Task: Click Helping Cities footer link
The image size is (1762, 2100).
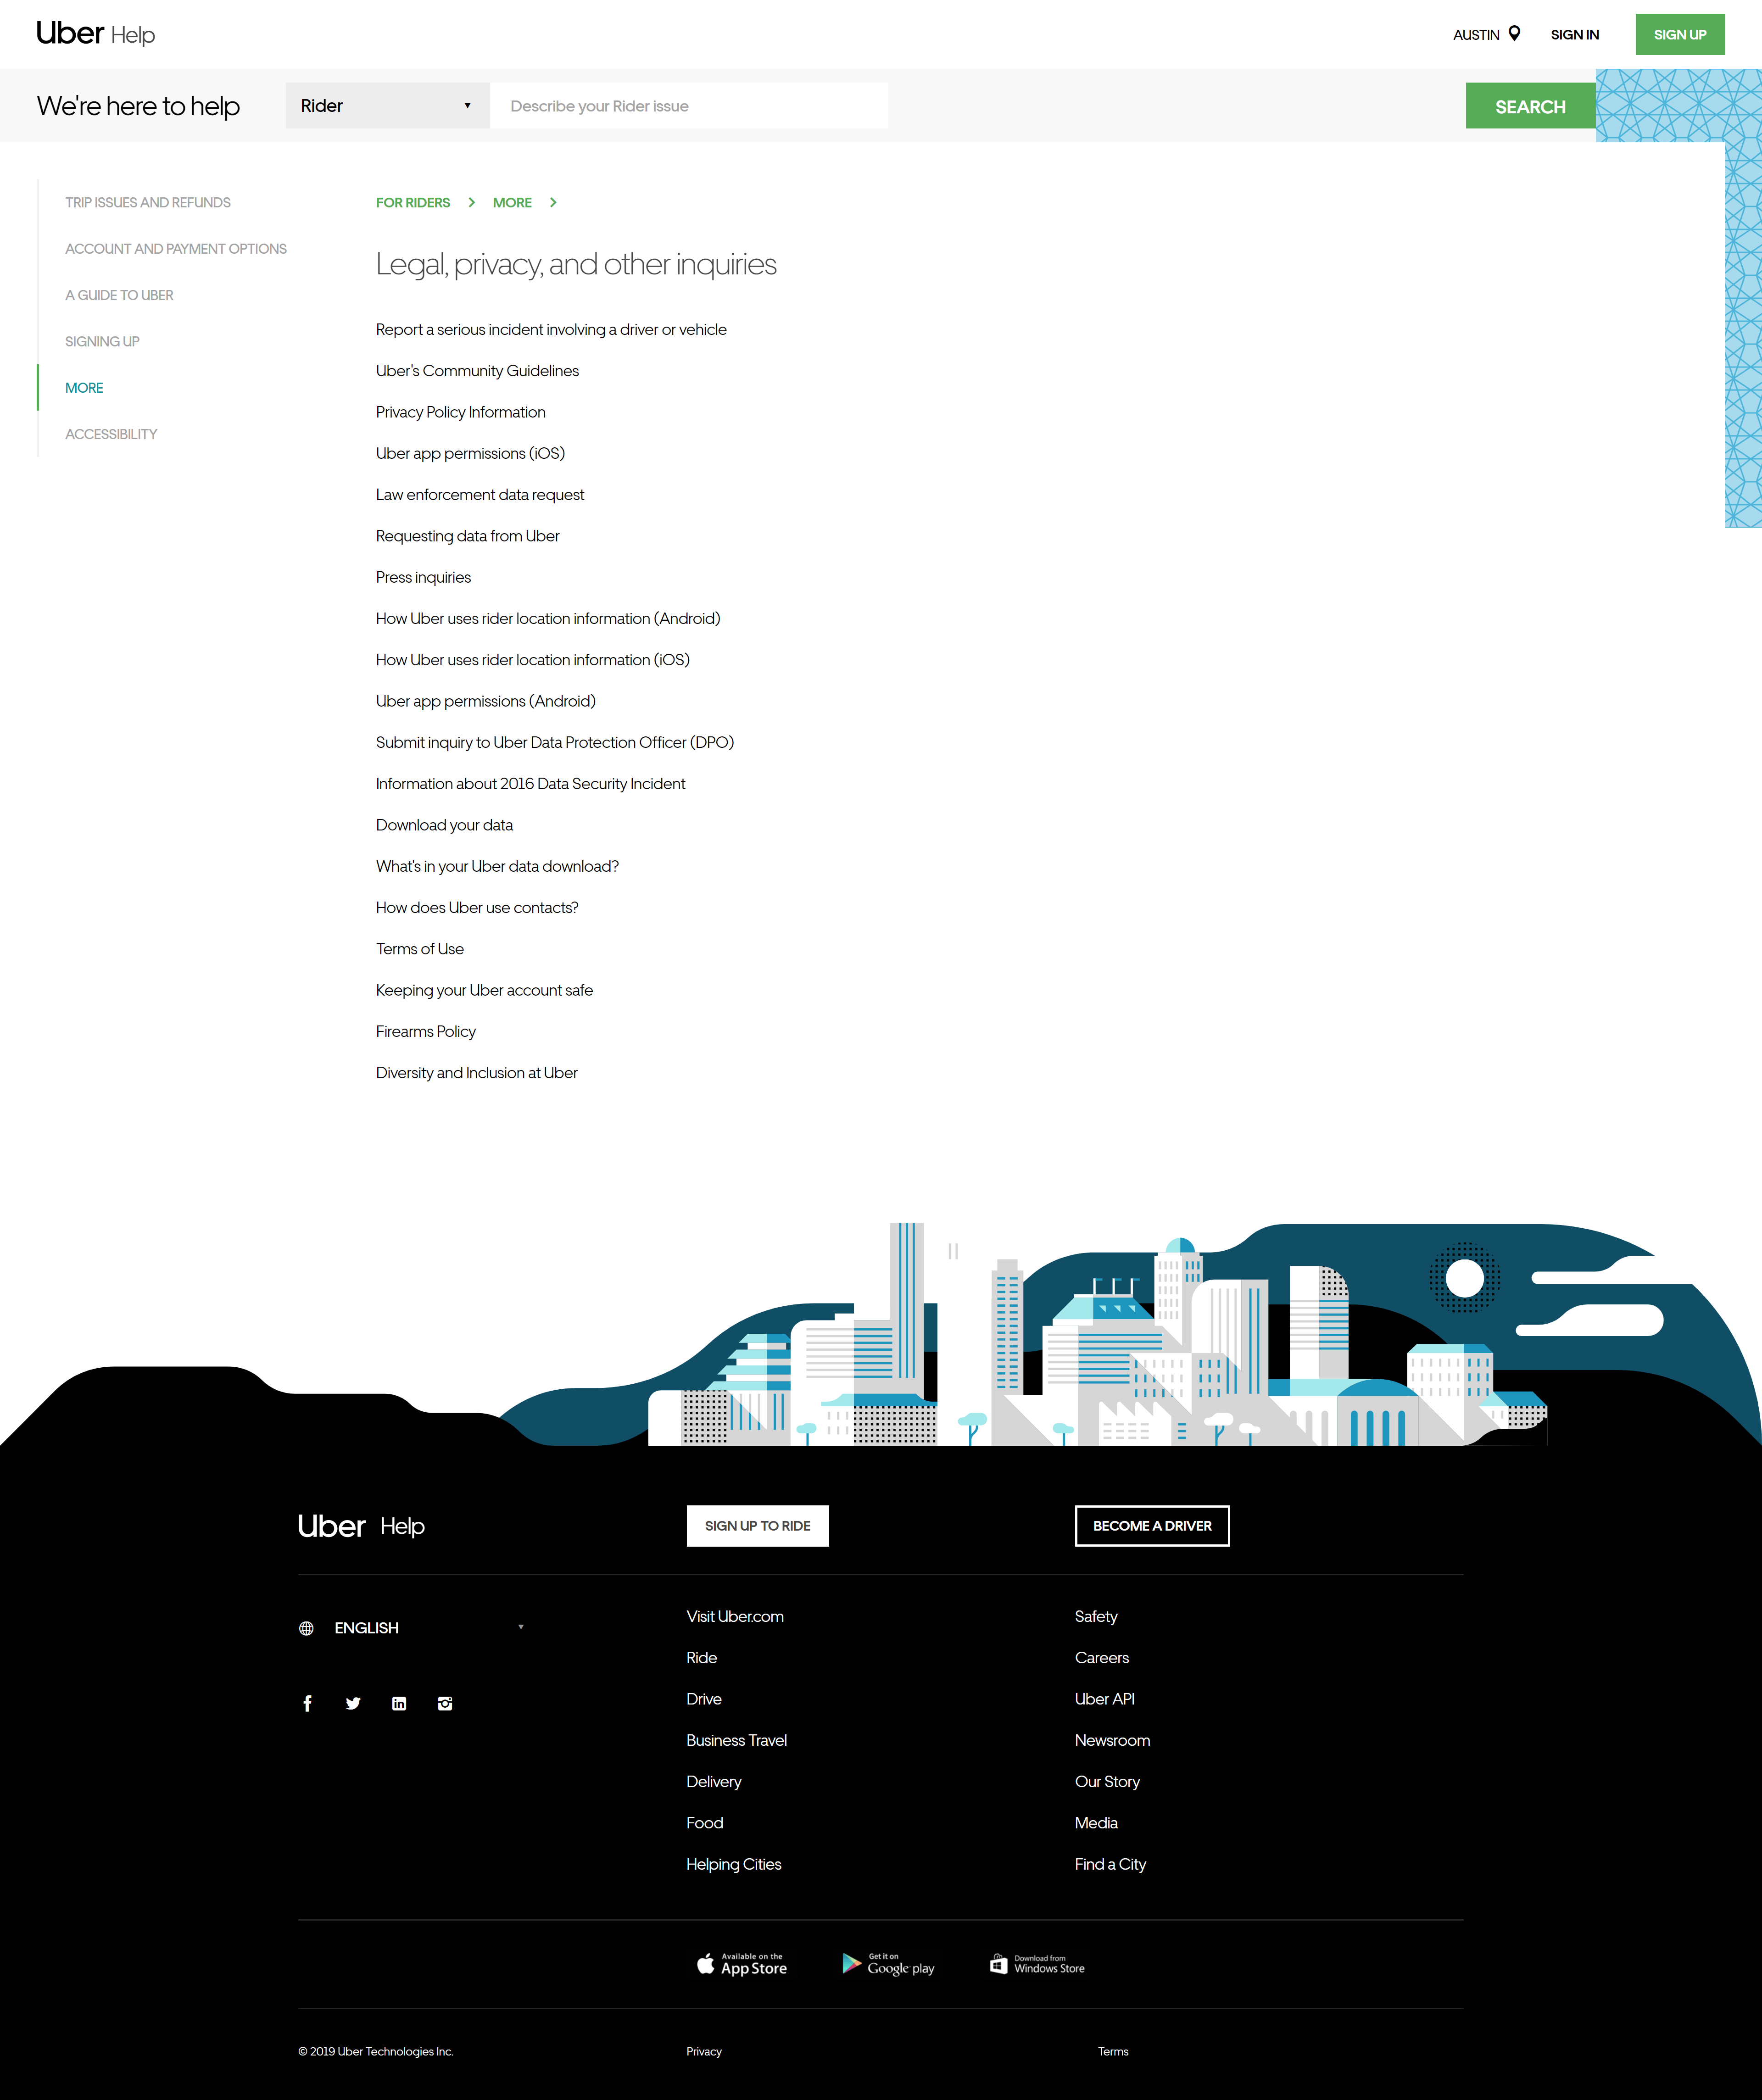Action: (734, 1865)
